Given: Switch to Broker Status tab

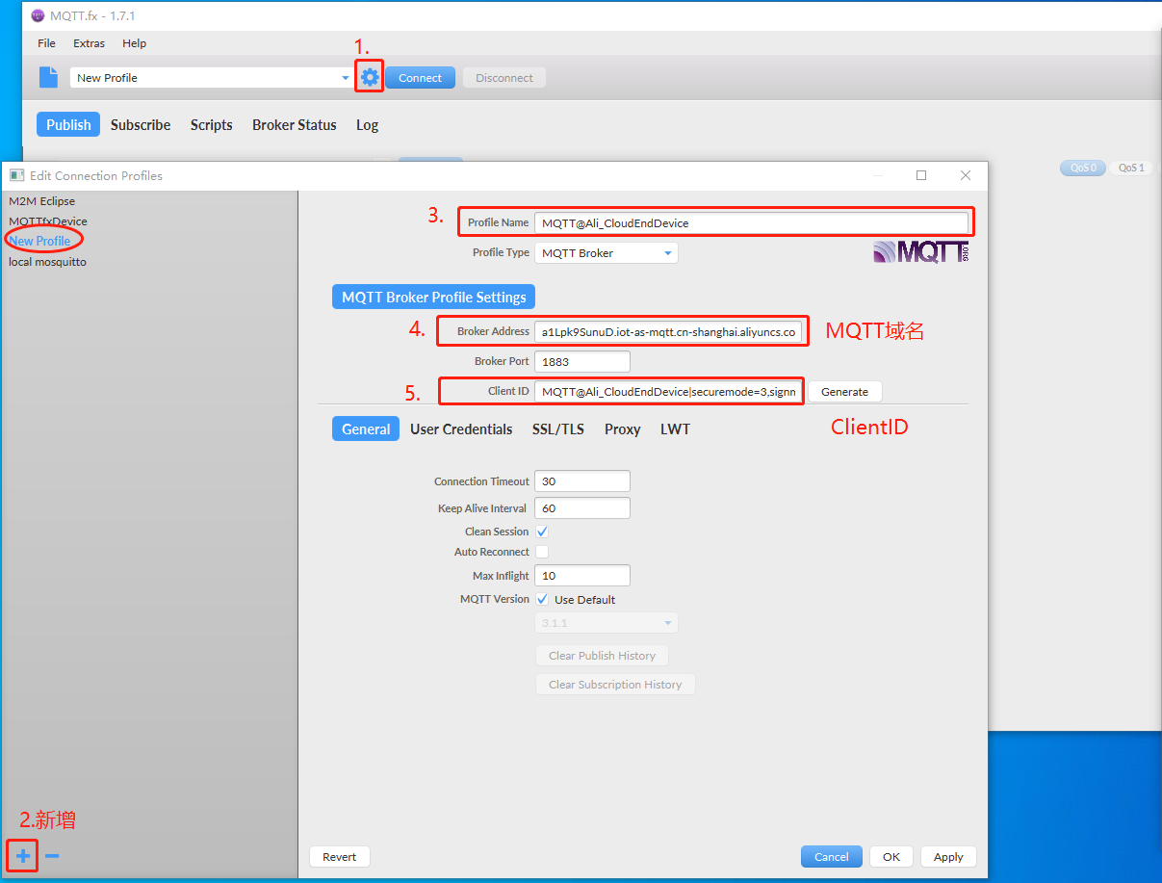Looking at the screenshot, I should [295, 124].
